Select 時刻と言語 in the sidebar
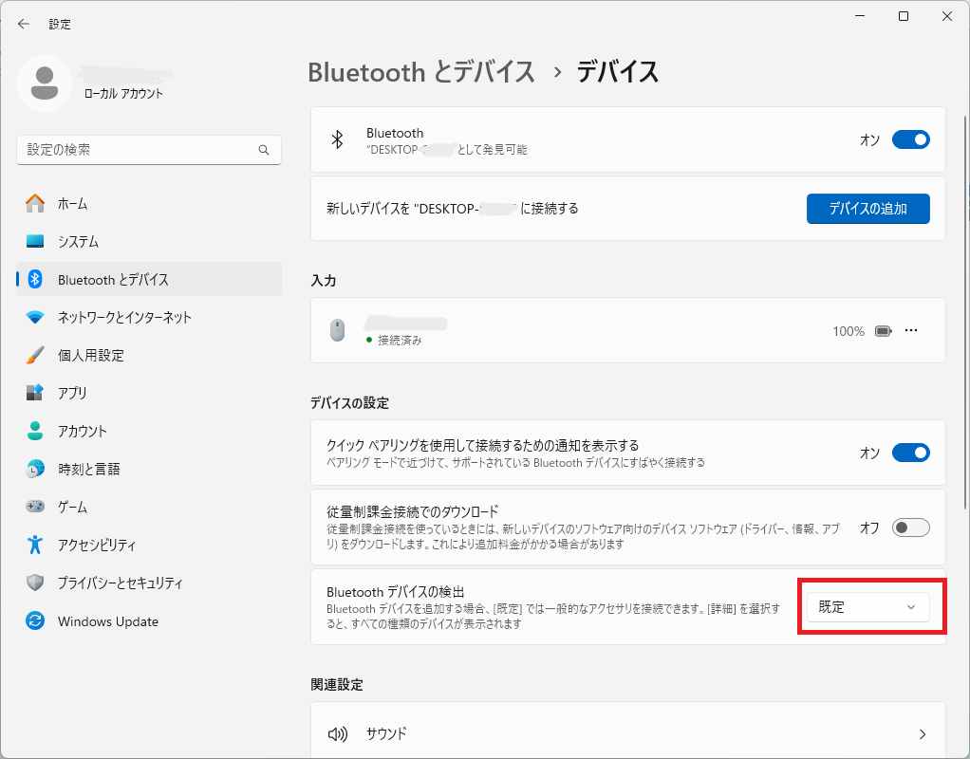970x759 pixels. point(149,469)
